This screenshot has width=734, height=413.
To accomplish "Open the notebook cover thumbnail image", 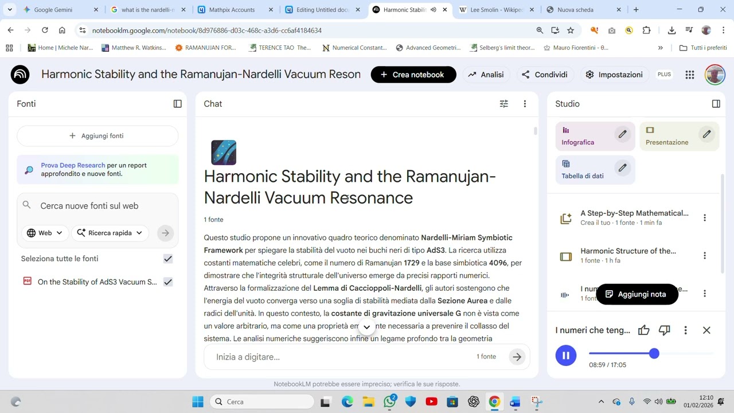I will (224, 153).
